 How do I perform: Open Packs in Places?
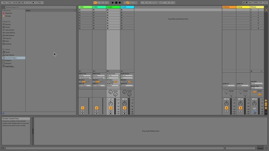7,52
